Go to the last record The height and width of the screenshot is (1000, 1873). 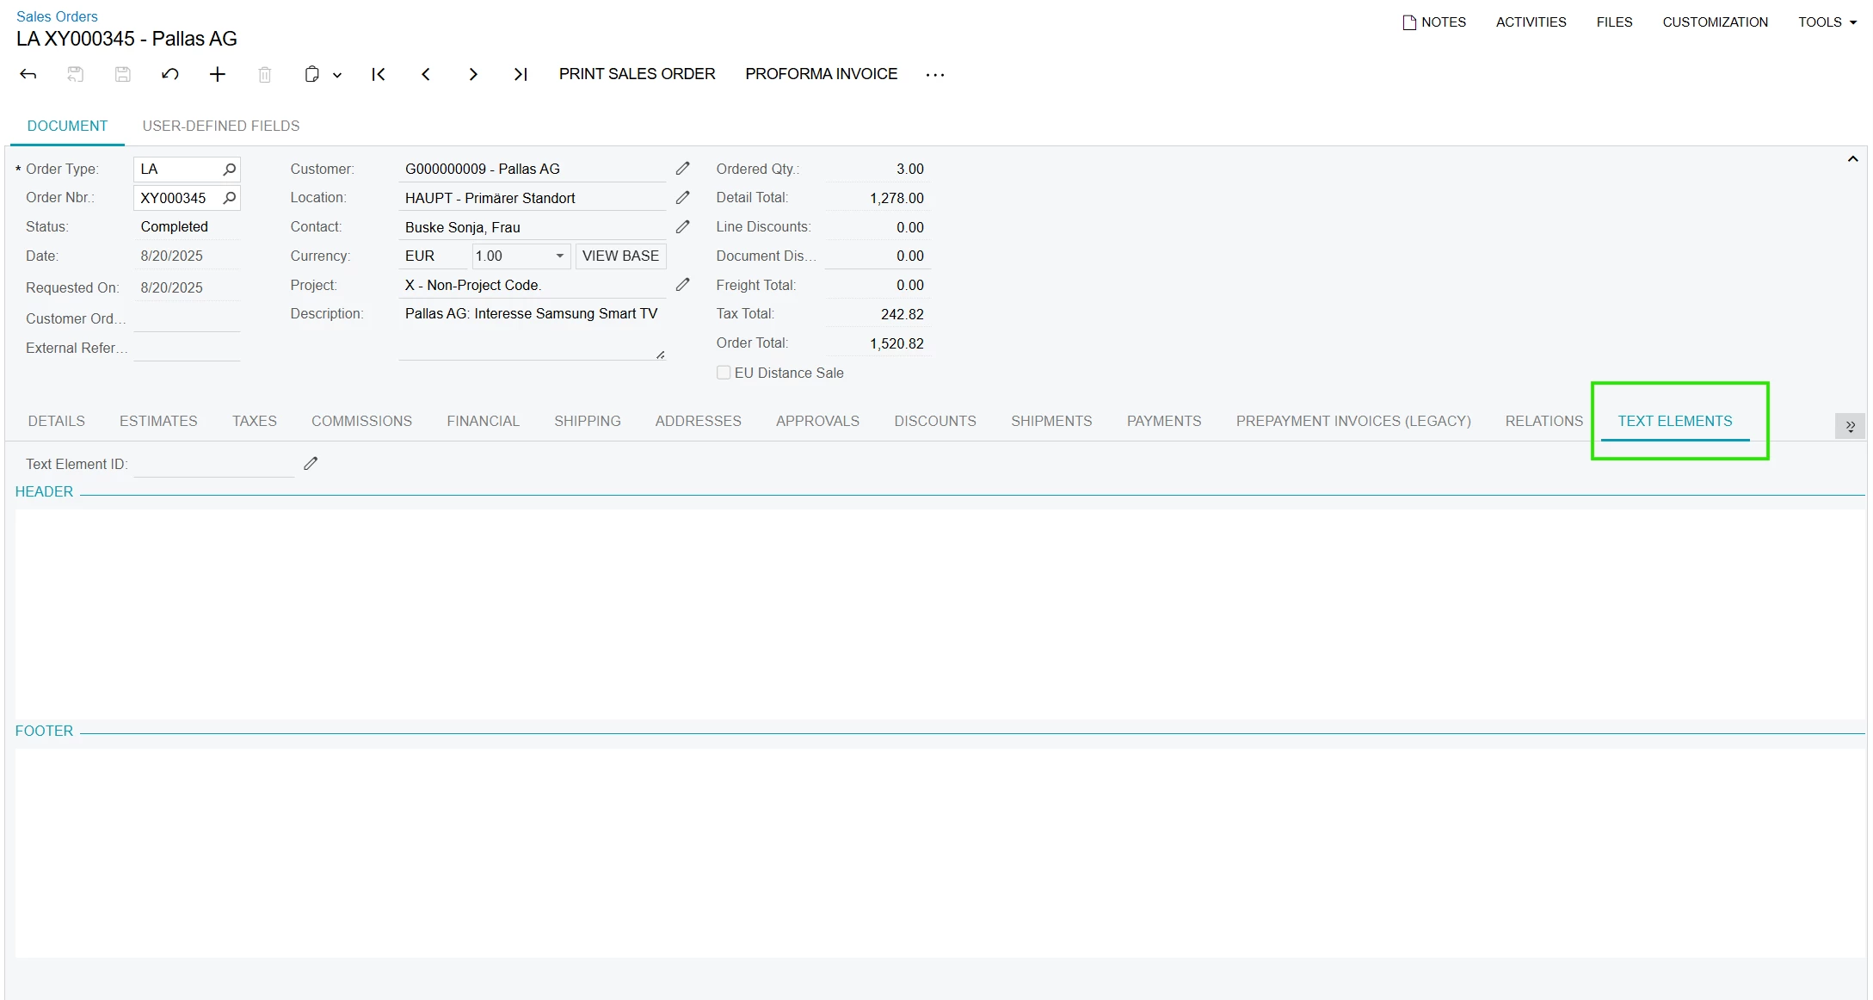pos(521,74)
